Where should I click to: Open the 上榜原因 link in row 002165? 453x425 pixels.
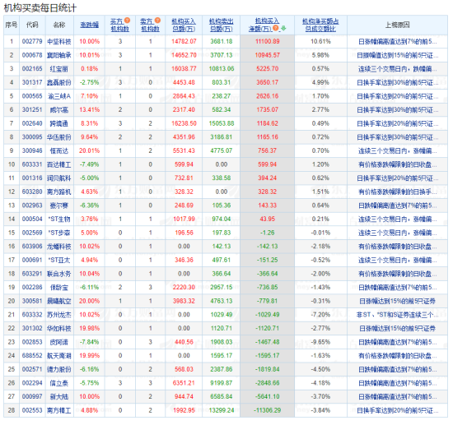point(398,69)
